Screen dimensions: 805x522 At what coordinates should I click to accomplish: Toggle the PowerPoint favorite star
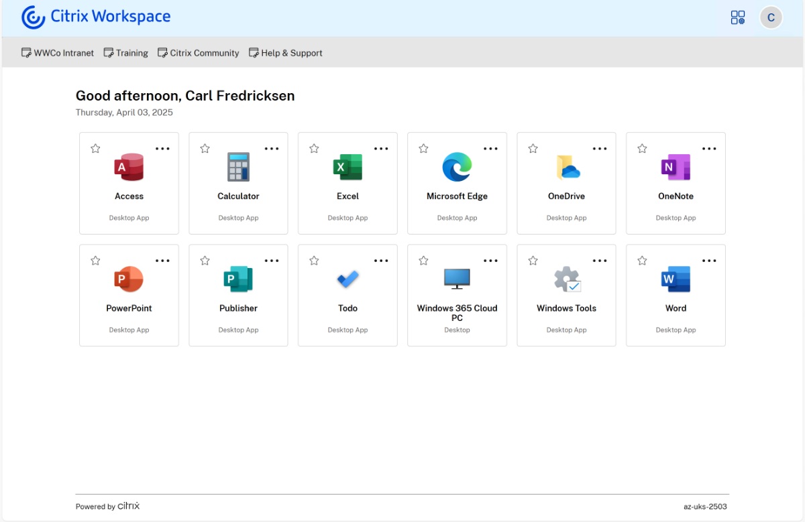coord(95,260)
